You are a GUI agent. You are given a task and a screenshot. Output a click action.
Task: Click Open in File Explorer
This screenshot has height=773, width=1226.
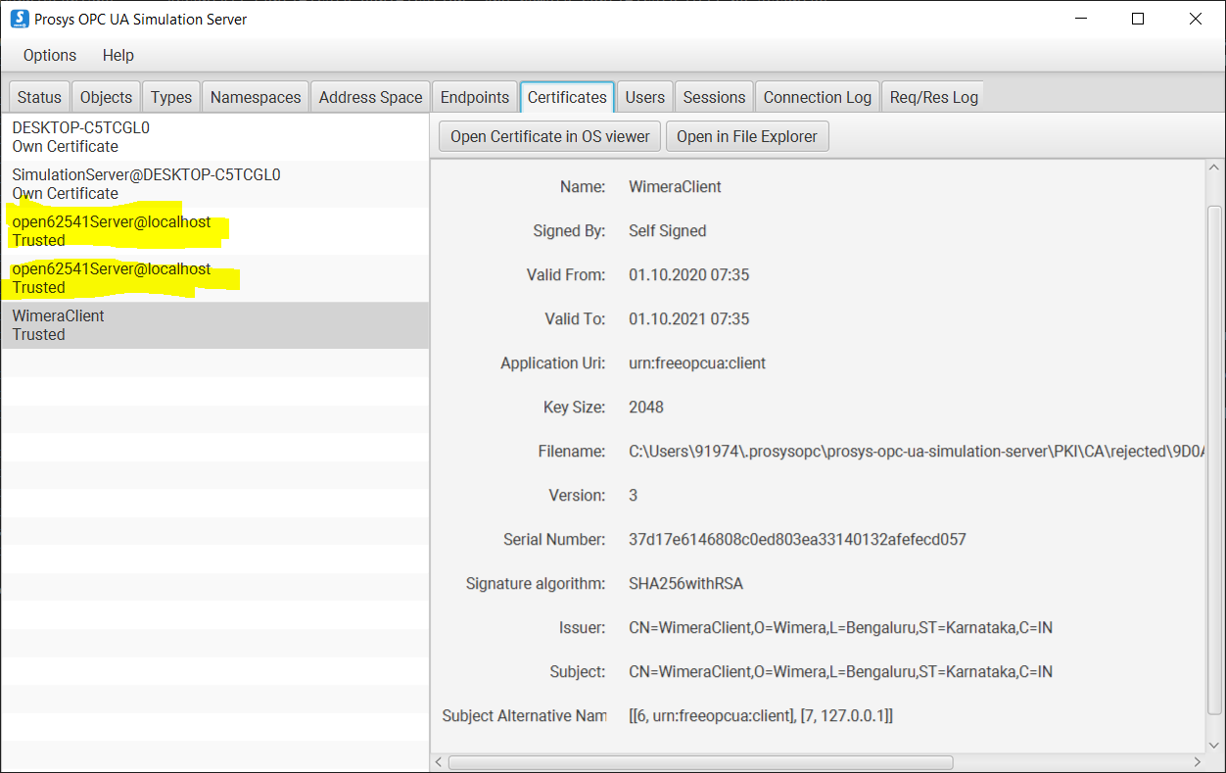[747, 135]
